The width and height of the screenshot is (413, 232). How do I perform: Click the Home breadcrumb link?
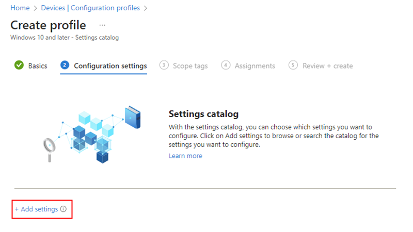click(x=20, y=8)
